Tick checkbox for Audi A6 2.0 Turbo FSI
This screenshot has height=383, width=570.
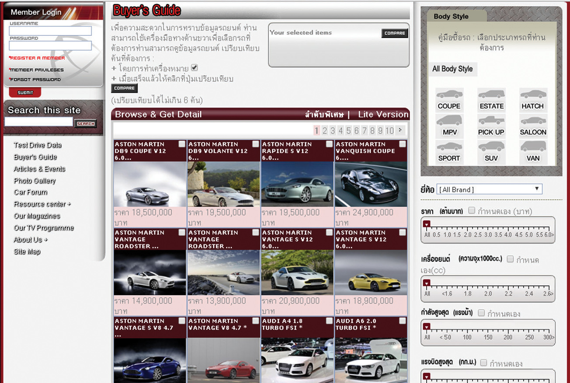403,320
